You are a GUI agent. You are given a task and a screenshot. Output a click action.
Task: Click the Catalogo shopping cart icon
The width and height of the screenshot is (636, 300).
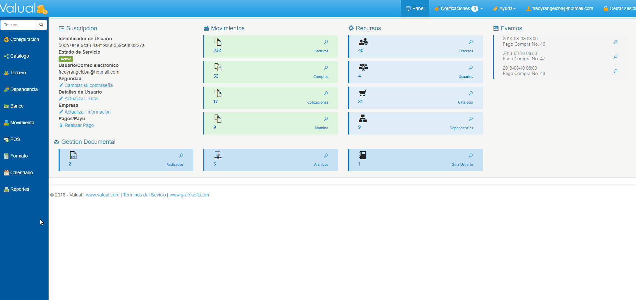(x=363, y=93)
